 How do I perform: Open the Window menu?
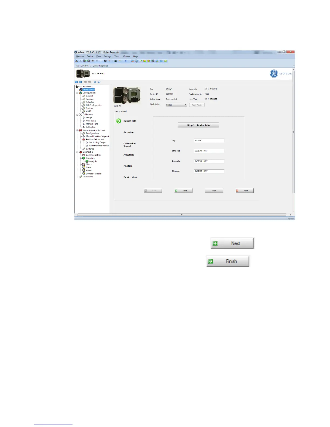(x=126, y=57)
